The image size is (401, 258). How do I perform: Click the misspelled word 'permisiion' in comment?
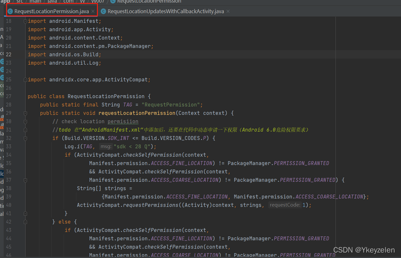click(123, 122)
